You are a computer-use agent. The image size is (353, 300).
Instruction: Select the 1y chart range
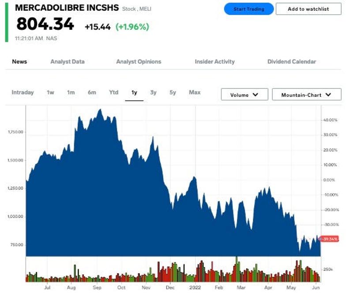(x=134, y=93)
